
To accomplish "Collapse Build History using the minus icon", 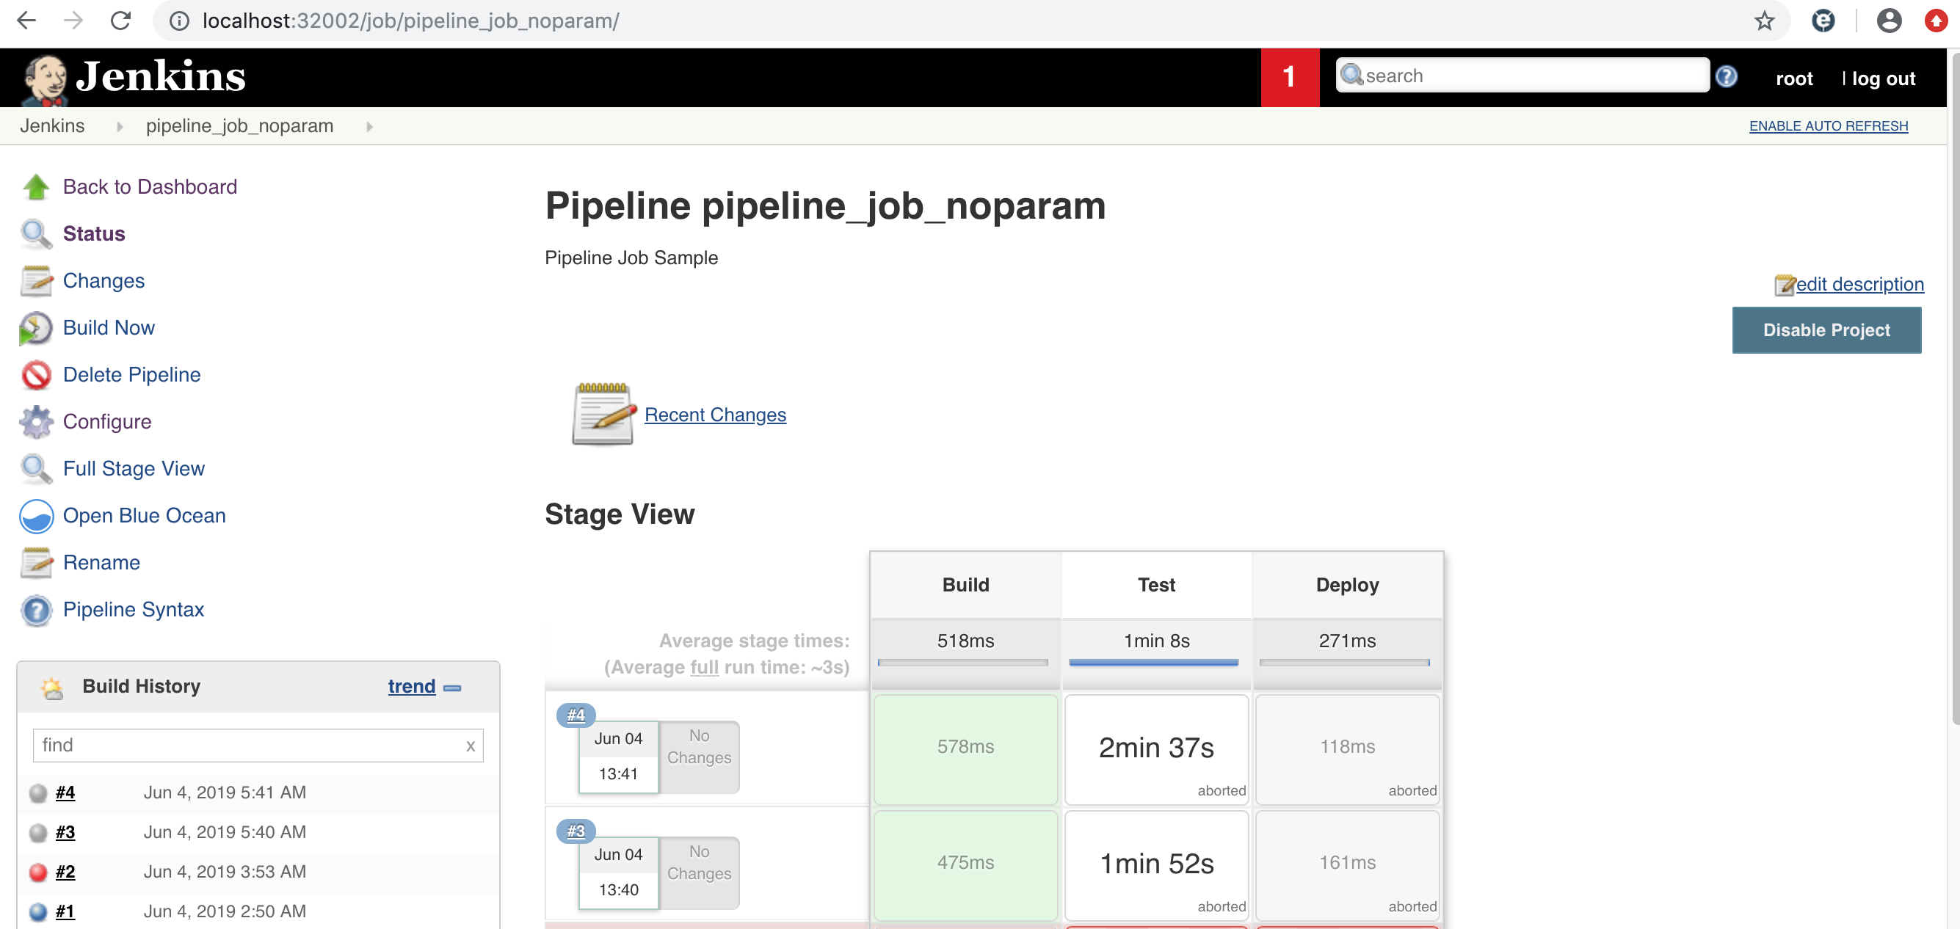I will pyautogui.click(x=453, y=687).
